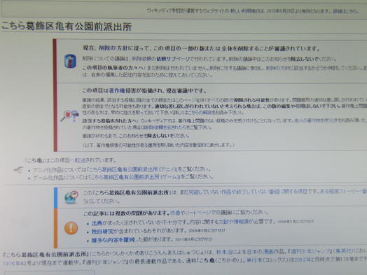367x275 pixels.
Task: Click the orange exclamation warning icon
Action: (71, 227)
